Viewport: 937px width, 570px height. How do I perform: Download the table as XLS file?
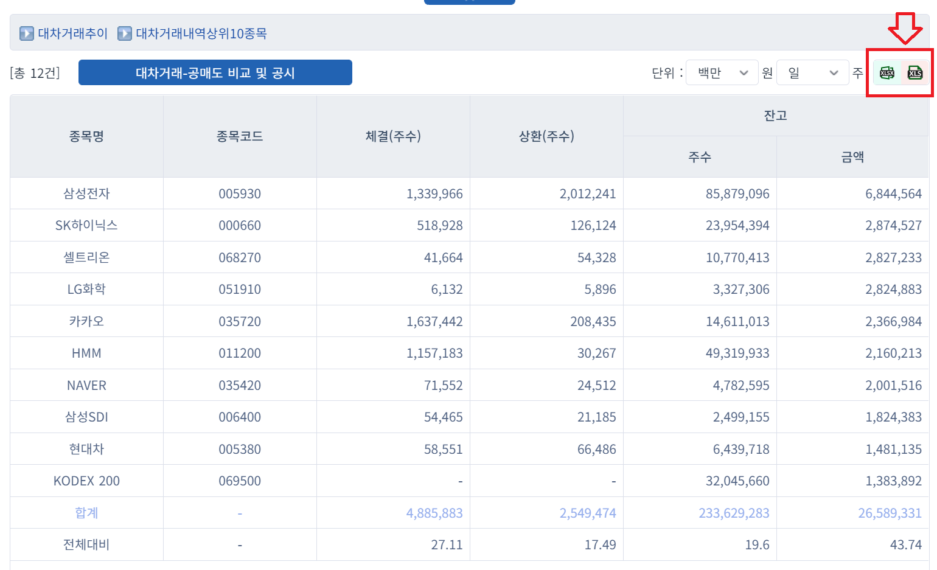pyautogui.click(x=915, y=73)
